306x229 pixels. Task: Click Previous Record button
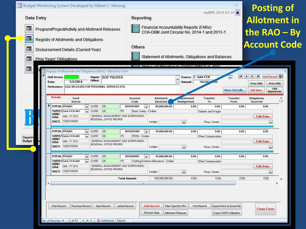click(x=81, y=206)
